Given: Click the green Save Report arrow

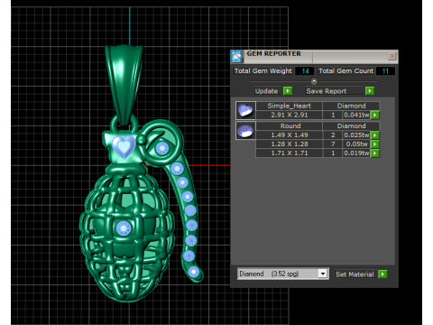Looking at the screenshot, I should pos(370,91).
